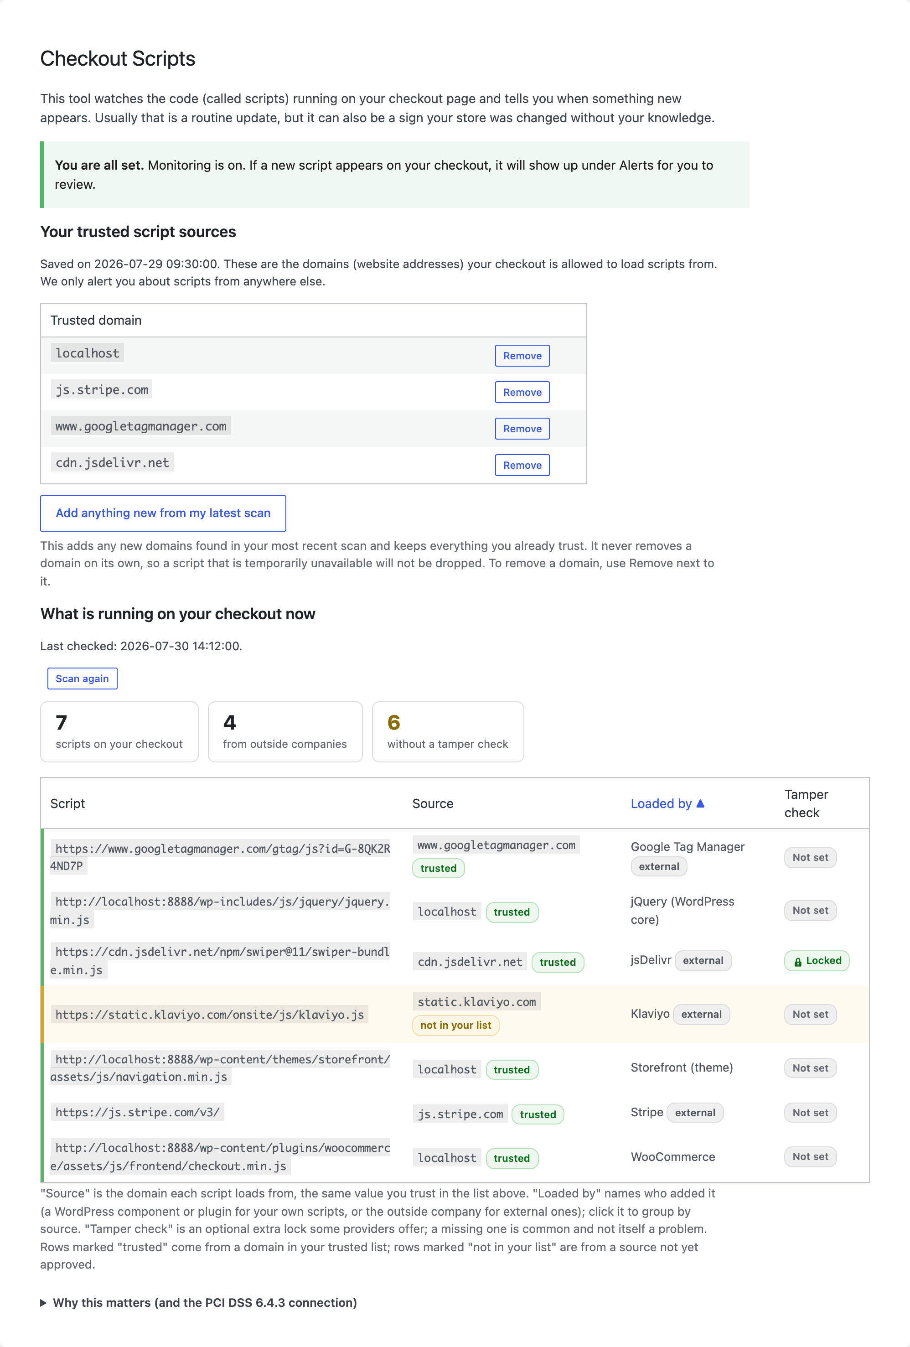
Task: Click the Storefront (theme) loaded-by cell
Action: coord(682,1067)
